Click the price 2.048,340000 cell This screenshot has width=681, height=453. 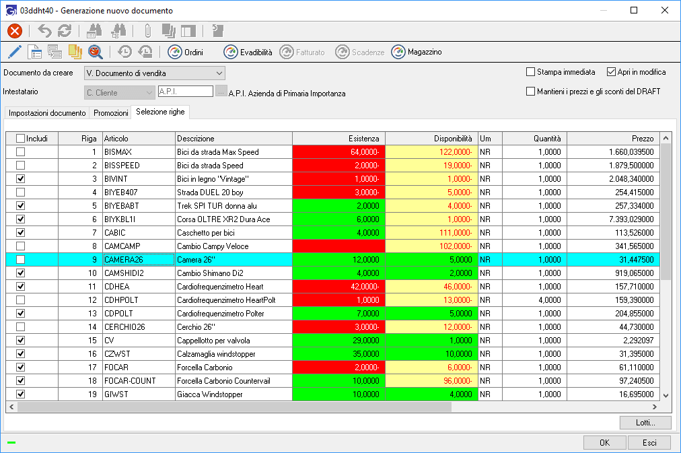[613, 179]
